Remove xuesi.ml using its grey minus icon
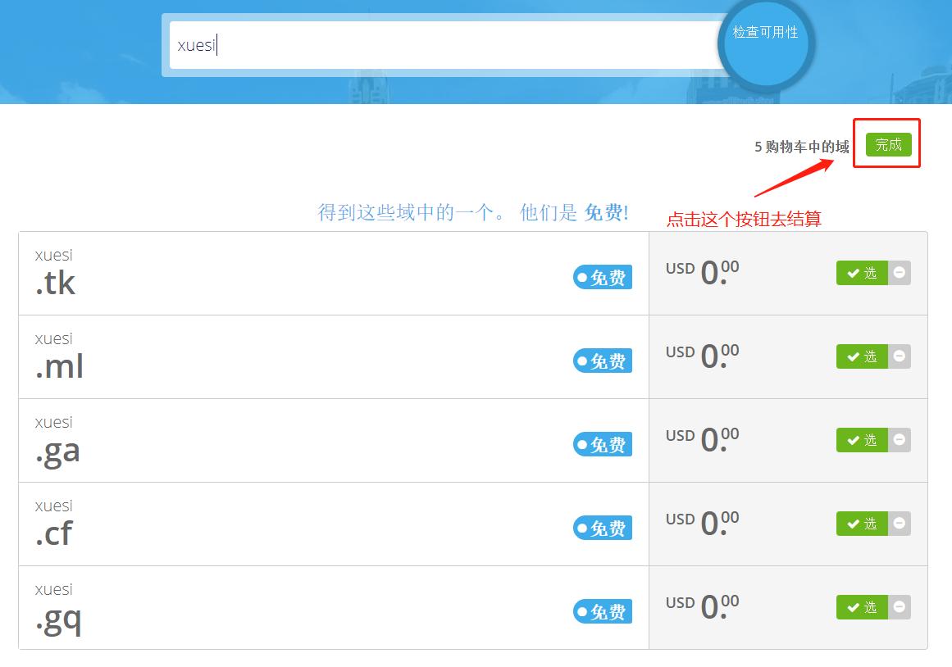Viewport: 952px width, 667px height. (x=900, y=356)
